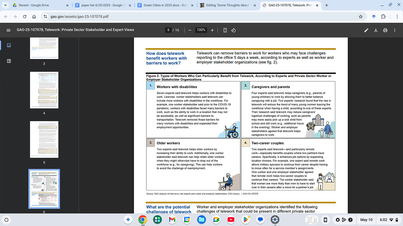Select page 3 thumbnail

tap(44, 49)
